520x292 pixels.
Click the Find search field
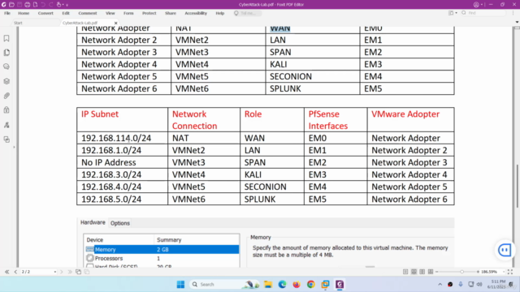[x=483, y=13]
